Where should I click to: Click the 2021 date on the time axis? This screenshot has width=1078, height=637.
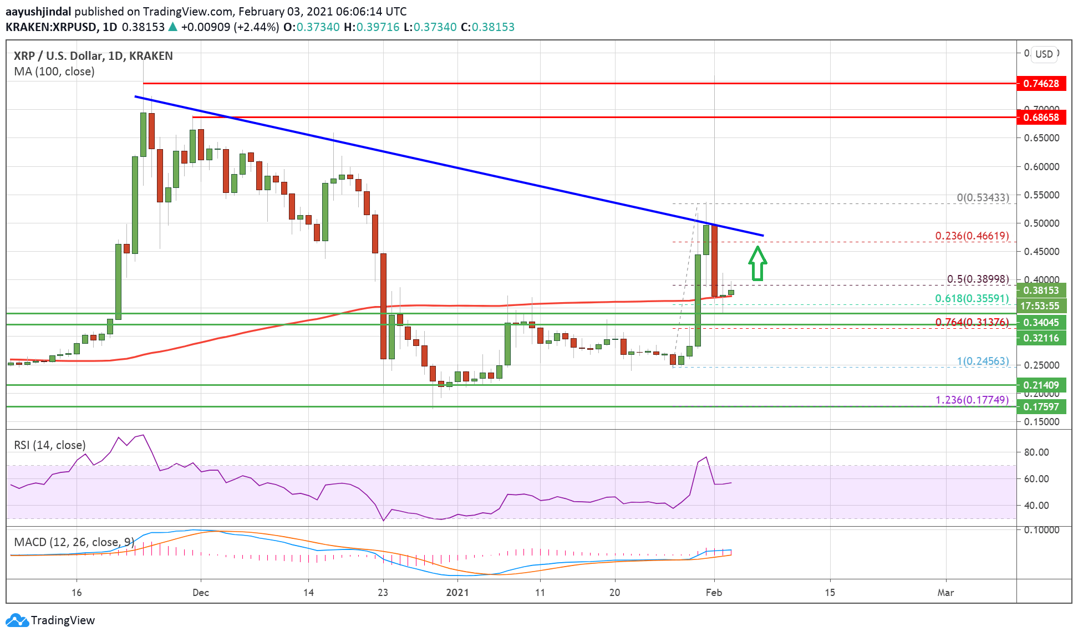(x=457, y=592)
